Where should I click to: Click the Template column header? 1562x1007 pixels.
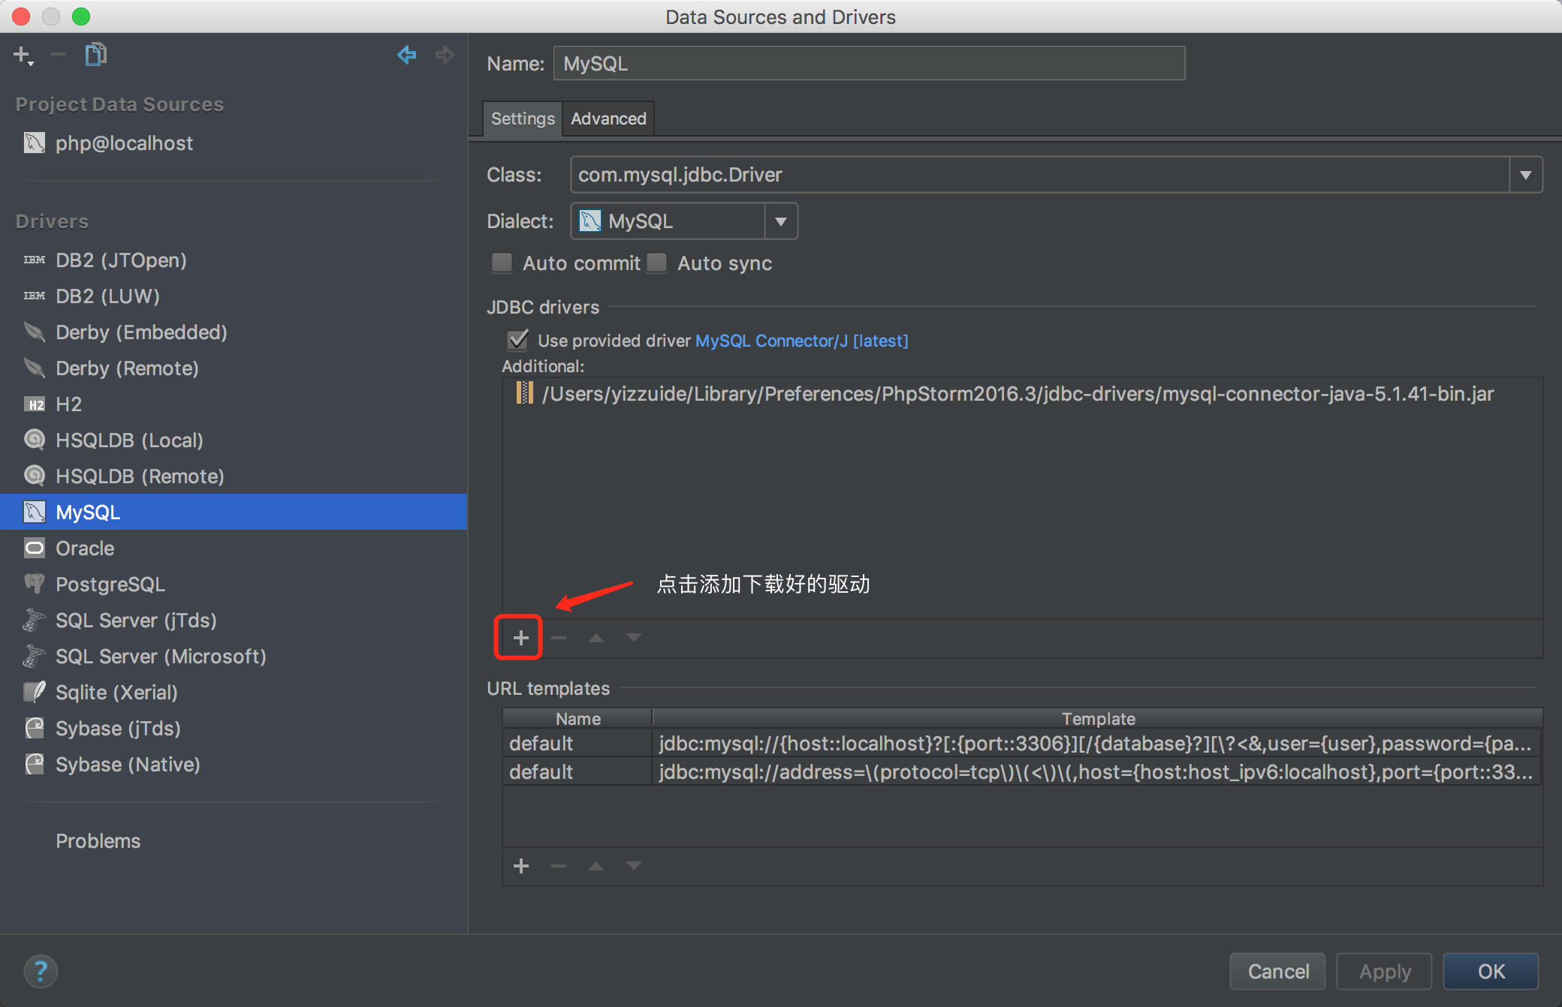coord(1097,718)
